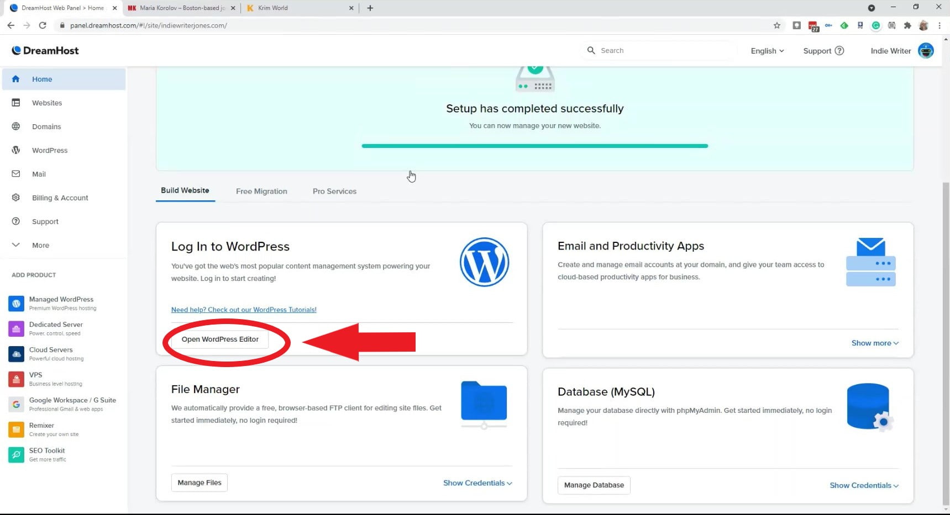Click the Indie Writer account name
Image resolution: width=950 pixels, height=515 pixels.
pos(890,51)
